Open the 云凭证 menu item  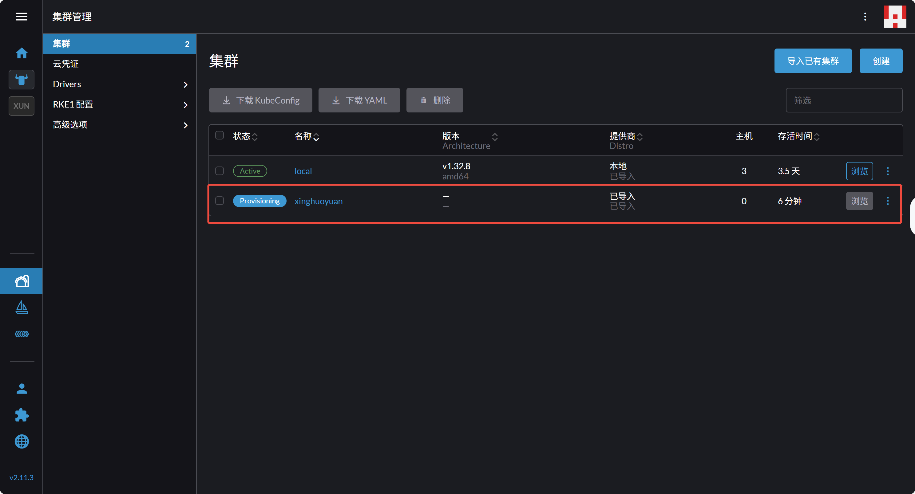pos(66,64)
